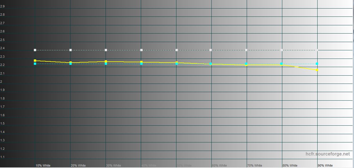The width and height of the screenshot is (354, 168).
Task: Click the "10% White" x-axis label
Action: [43, 165]
